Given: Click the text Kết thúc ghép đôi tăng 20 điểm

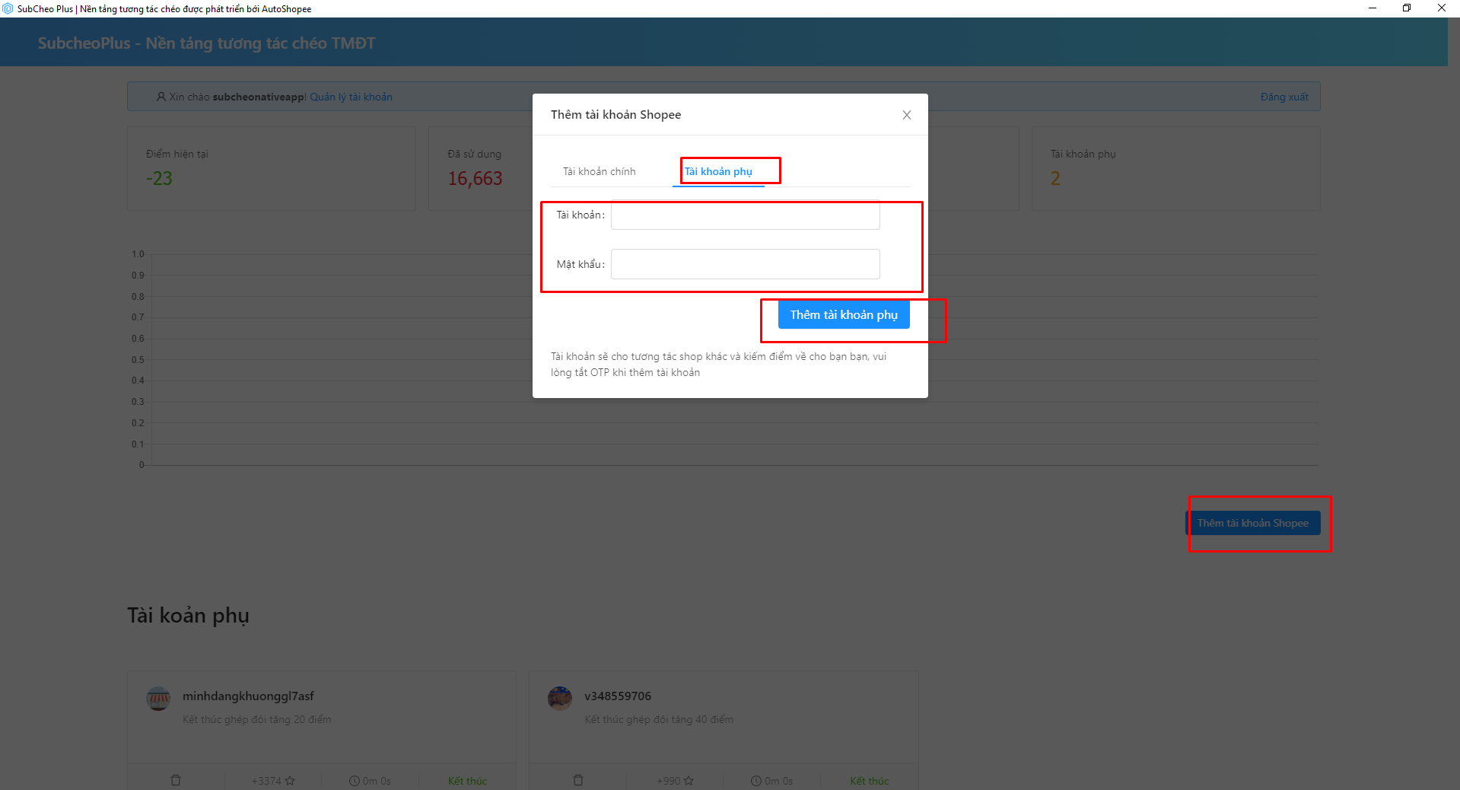Looking at the screenshot, I should click(256, 720).
